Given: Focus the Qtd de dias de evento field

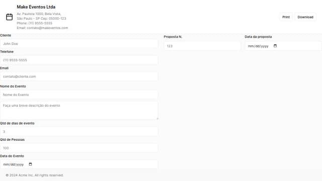Looking at the screenshot, I should (x=79, y=132).
